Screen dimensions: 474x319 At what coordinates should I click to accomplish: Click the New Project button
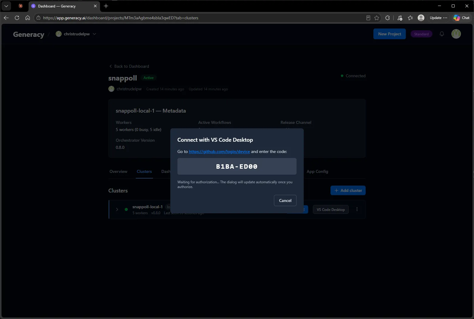(389, 34)
